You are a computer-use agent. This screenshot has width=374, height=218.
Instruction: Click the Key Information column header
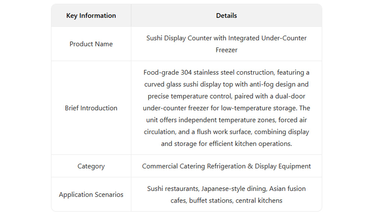pos(91,16)
